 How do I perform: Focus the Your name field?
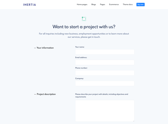pos(105,52)
